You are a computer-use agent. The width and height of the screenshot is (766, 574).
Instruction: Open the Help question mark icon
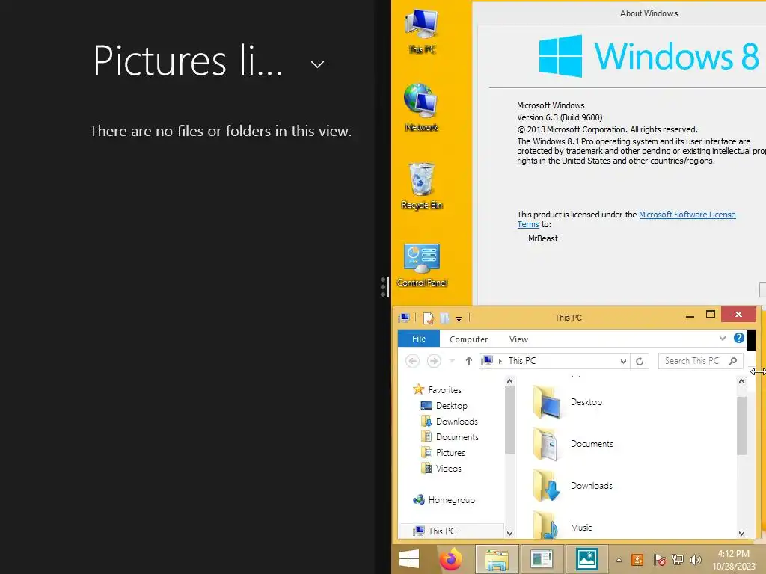click(x=738, y=338)
